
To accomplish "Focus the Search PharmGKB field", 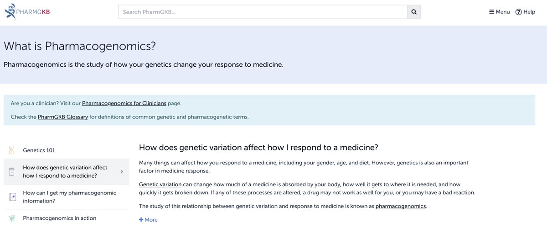I will click(x=263, y=12).
